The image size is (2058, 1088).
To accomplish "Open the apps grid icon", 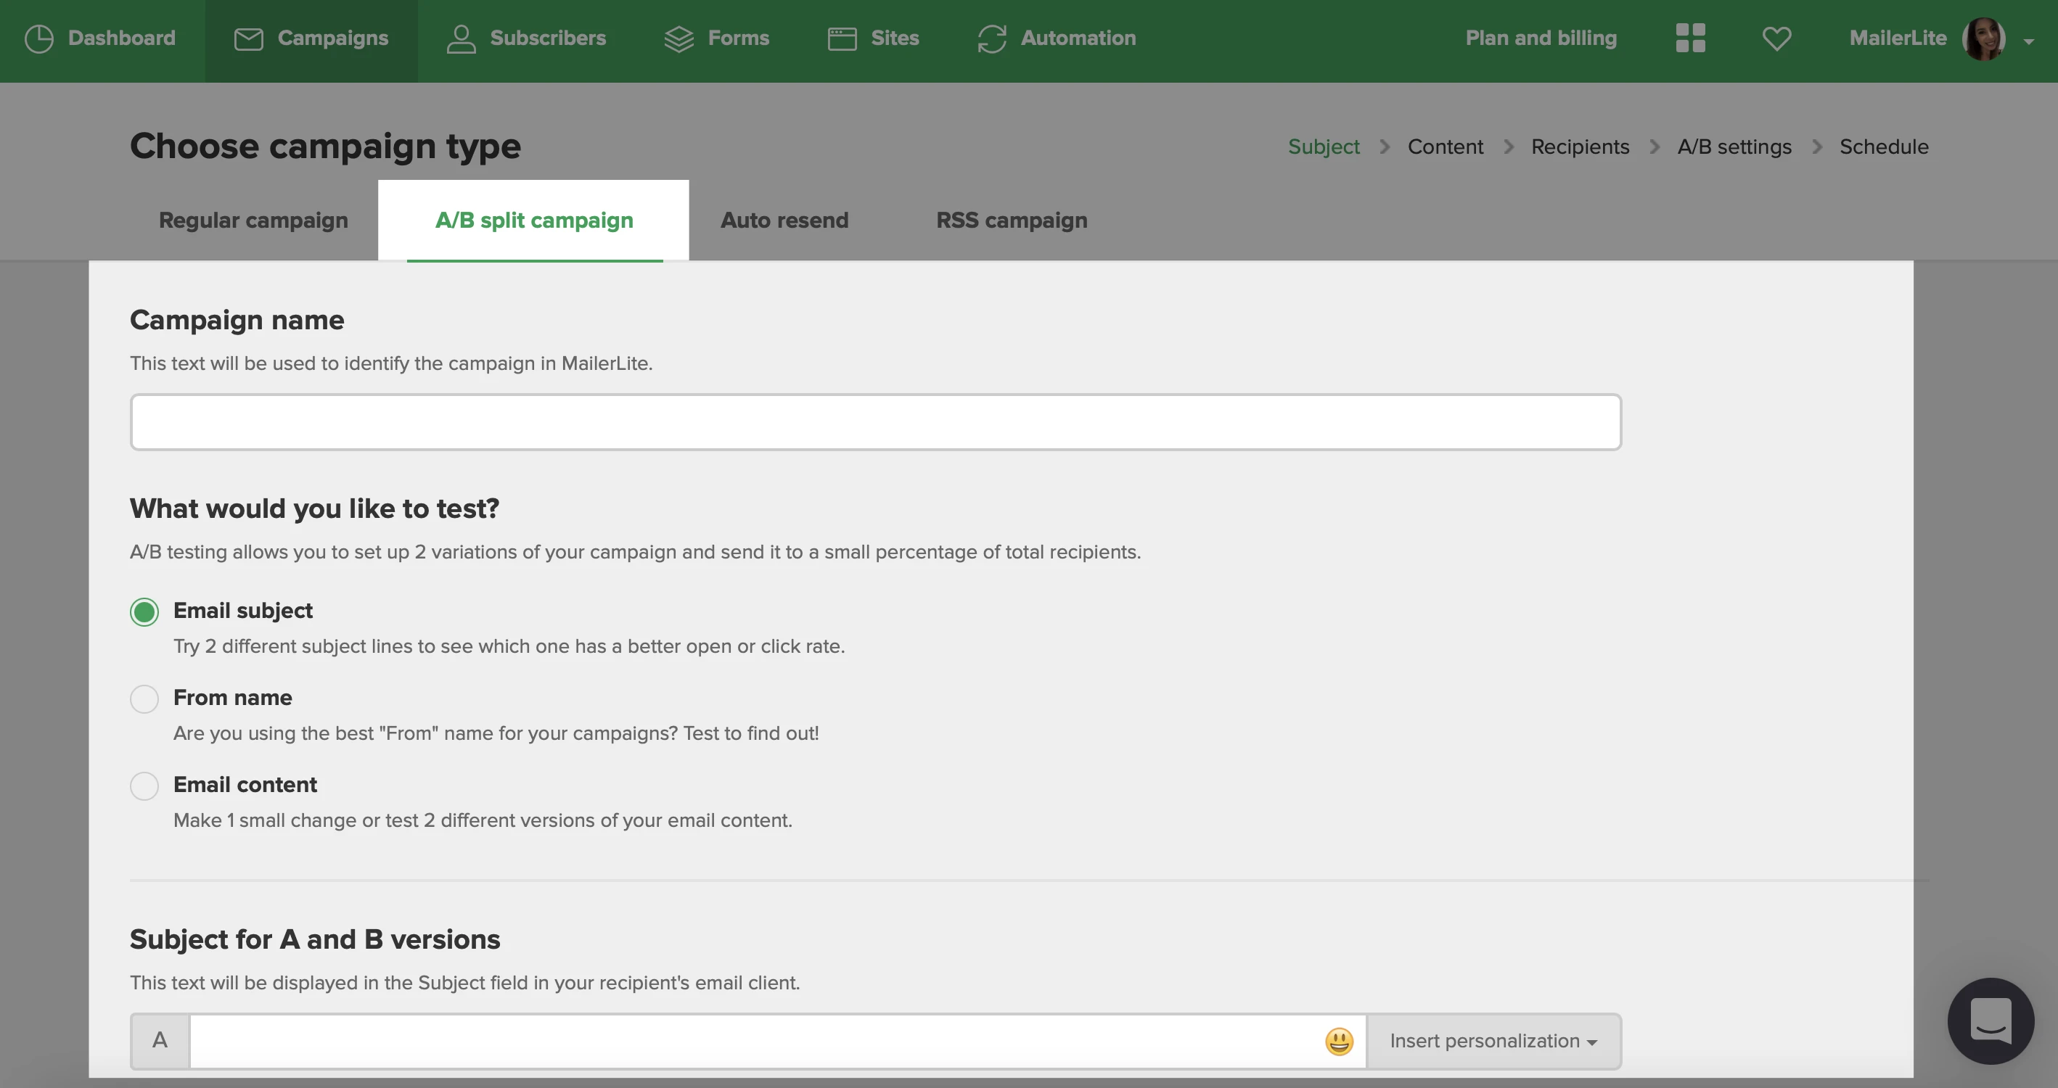I will [x=1691, y=38].
